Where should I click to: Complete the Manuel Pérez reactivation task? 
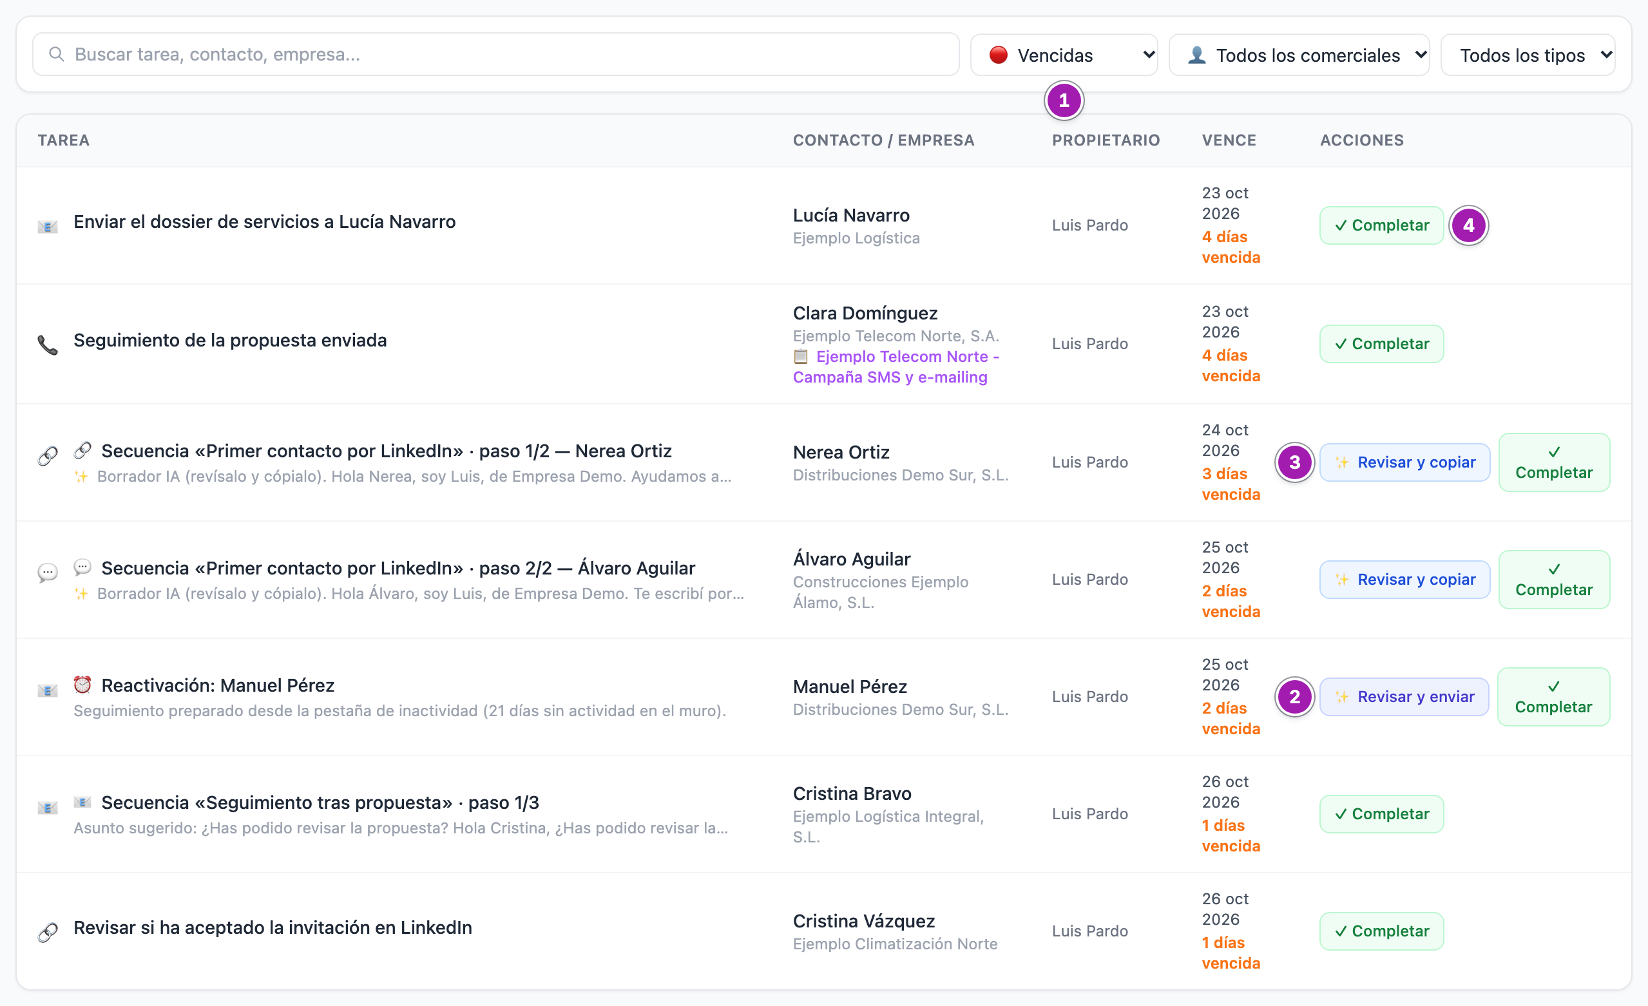(1553, 696)
